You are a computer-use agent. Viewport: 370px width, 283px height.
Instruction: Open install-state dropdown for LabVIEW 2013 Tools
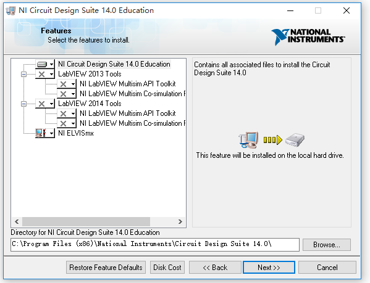(45, 74)
